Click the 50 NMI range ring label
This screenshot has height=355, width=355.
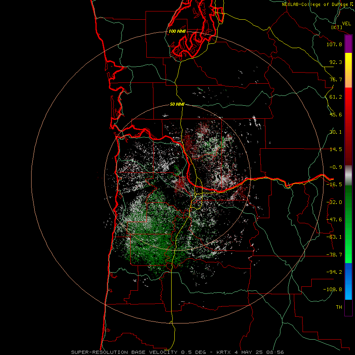pyautogui.click(x=177, y=105)
